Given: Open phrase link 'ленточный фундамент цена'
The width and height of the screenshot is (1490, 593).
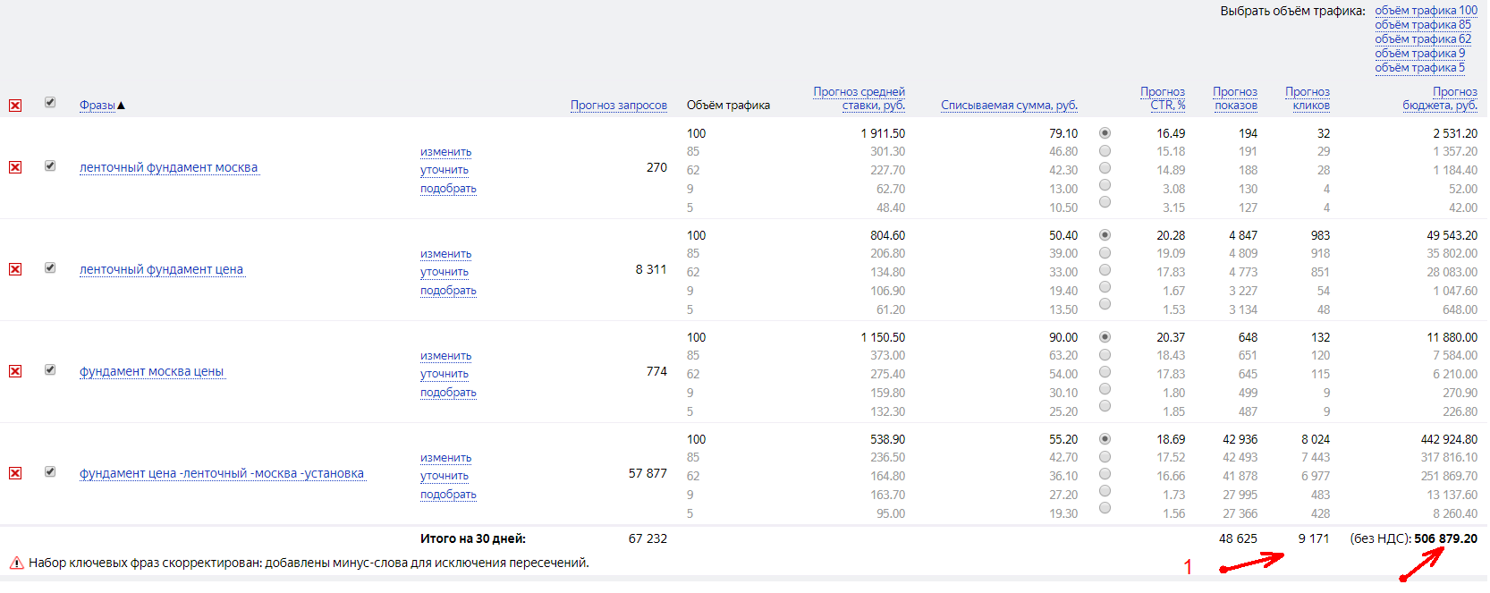Looking at the screenshot, I should [x=161, y=269].
